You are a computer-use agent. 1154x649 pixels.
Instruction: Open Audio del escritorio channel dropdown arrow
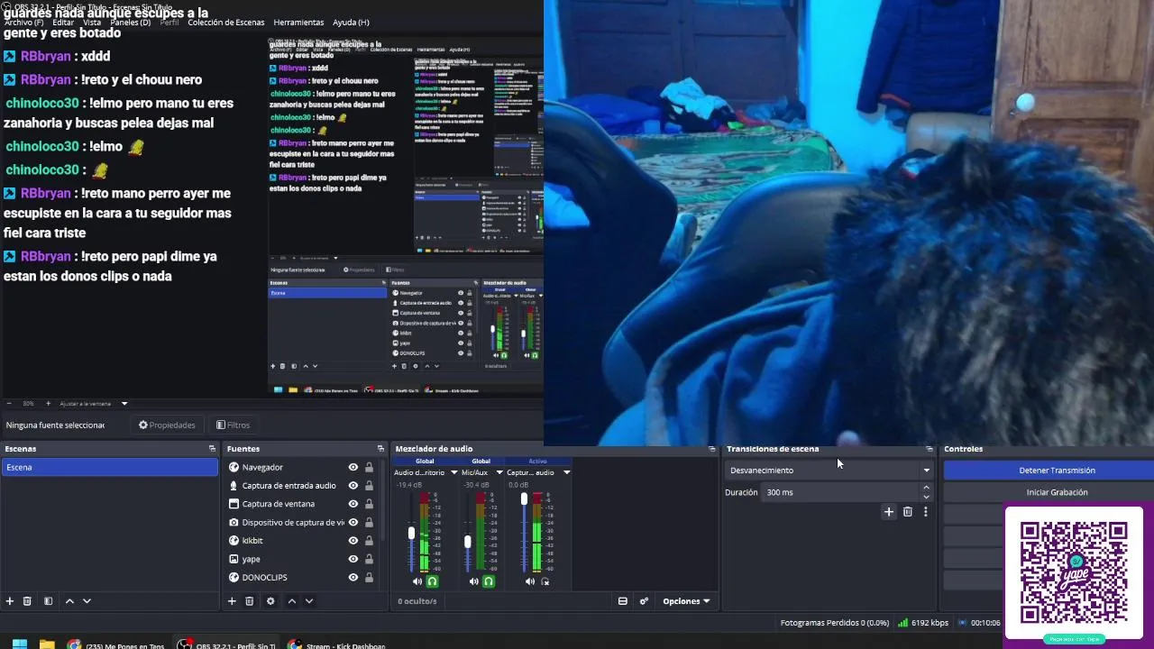click(x=453, y=472)
